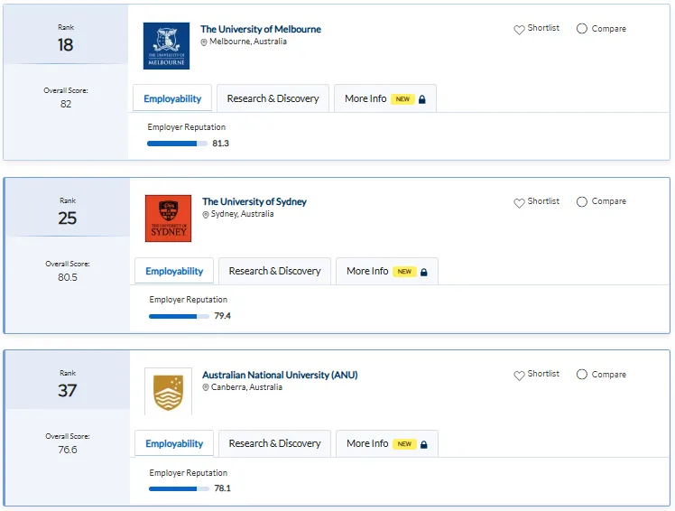The height and width of the screenshot is (511, 675).
Task: Click lock icon on ANU More Info
Action: coord(424,444)
